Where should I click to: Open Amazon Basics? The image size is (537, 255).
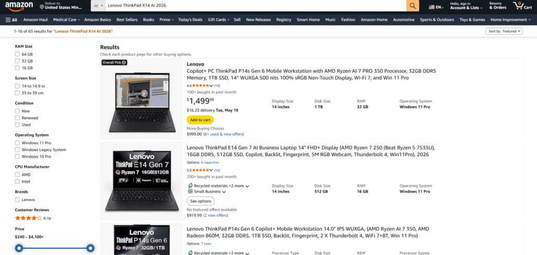click(98, 20)
